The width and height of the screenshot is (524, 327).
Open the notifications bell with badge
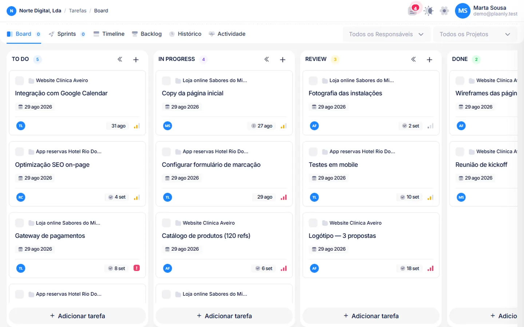pos(413,11)
